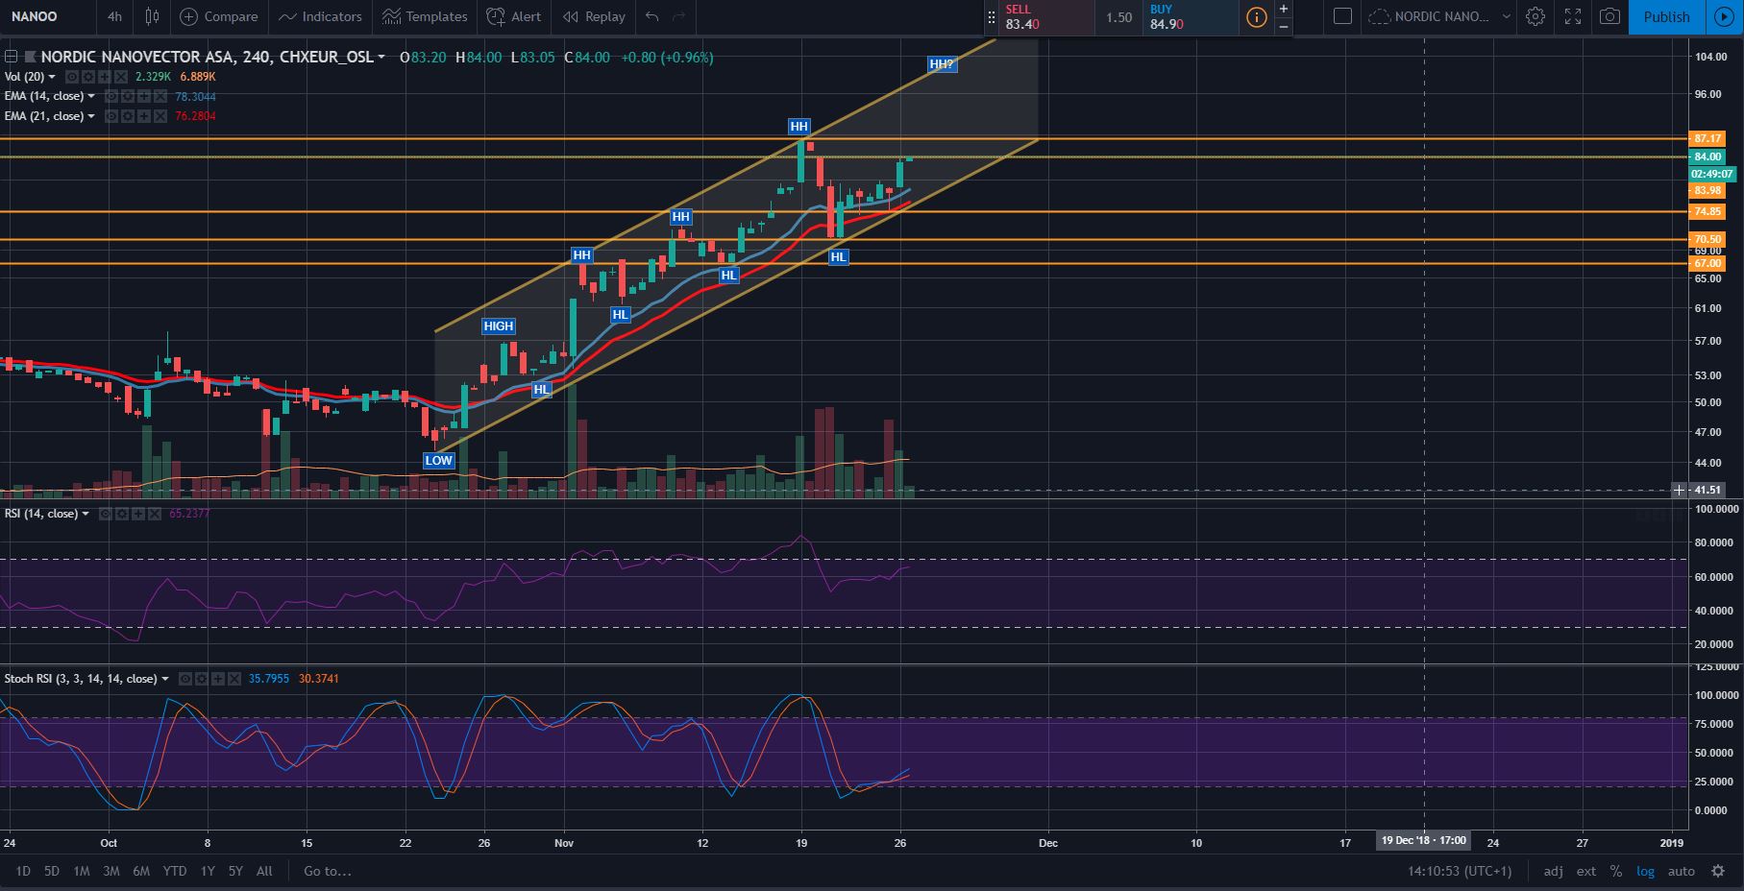Create a new Alert

[x=514, y=16]
